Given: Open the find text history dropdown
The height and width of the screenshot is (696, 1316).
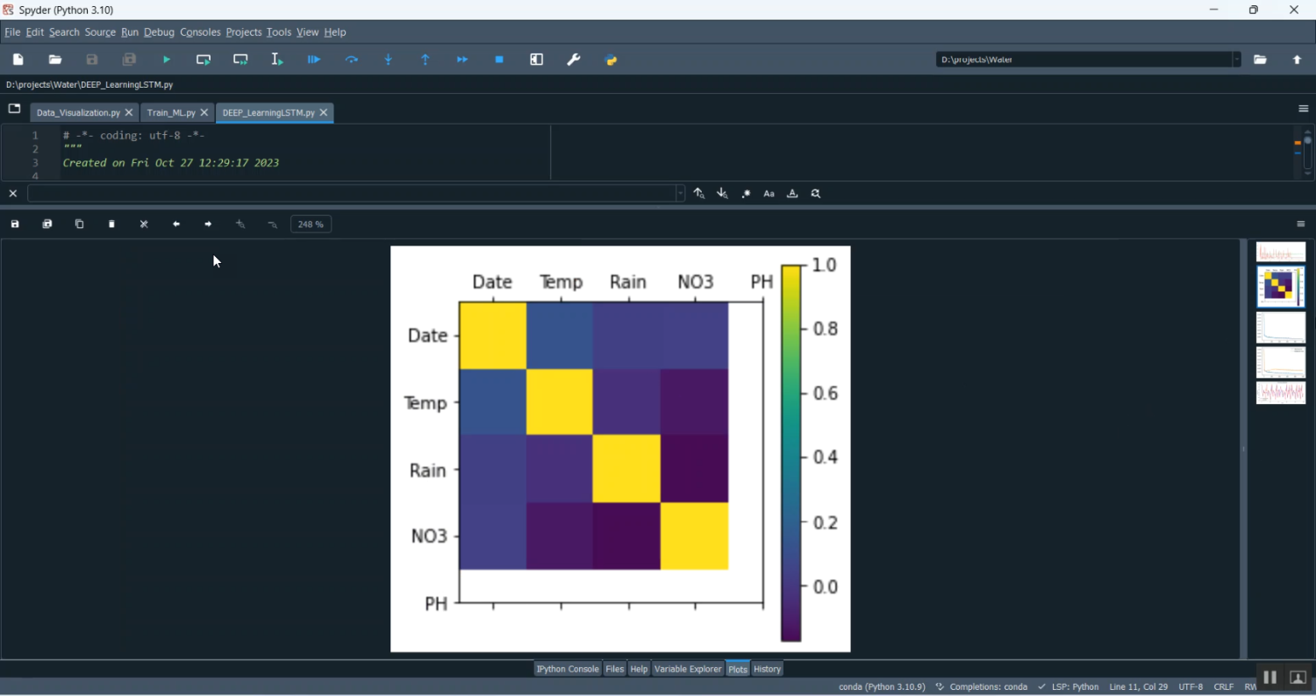Looking at the screenshot, I should [681, 194].
